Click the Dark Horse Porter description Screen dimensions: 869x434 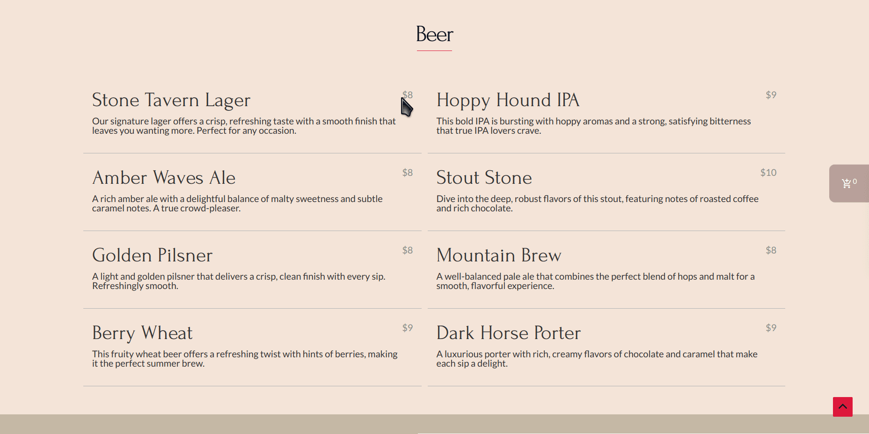597,359
